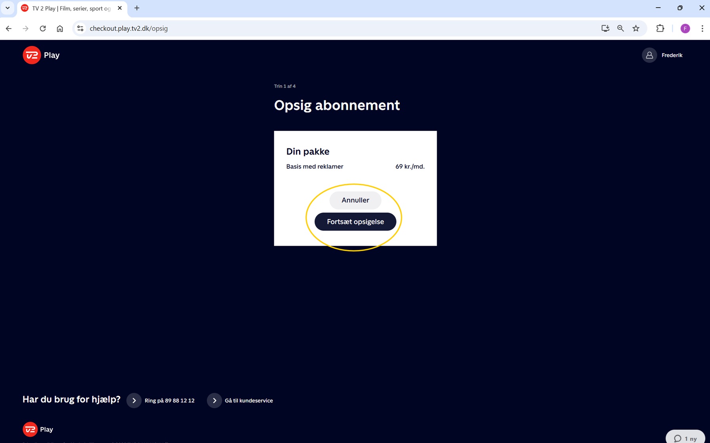Open Gå til kundeservice link
710x443 pixels.
(249, 401)
